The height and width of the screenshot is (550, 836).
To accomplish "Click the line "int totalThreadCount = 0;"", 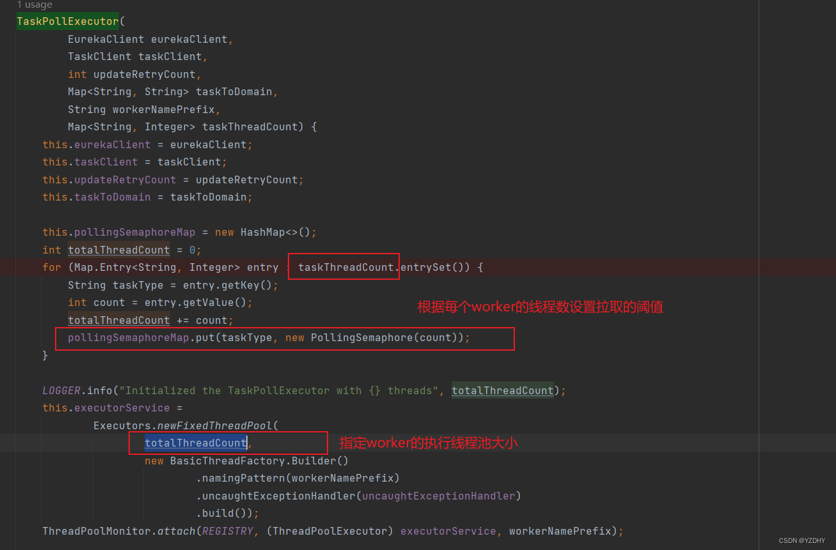I will click(x=122, y=250).
